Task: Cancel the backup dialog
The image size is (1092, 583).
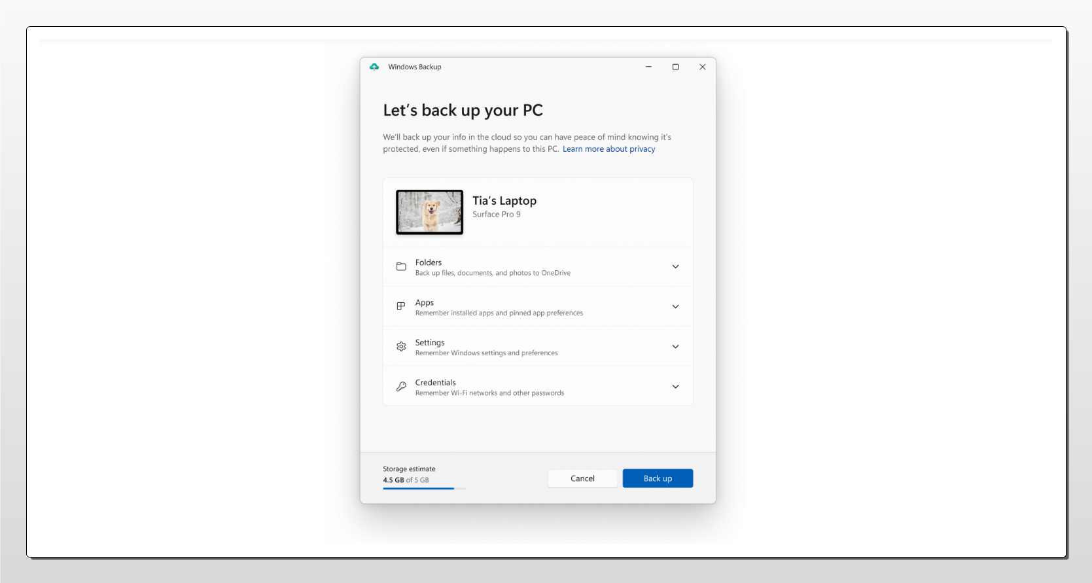Action: (582, 478)
